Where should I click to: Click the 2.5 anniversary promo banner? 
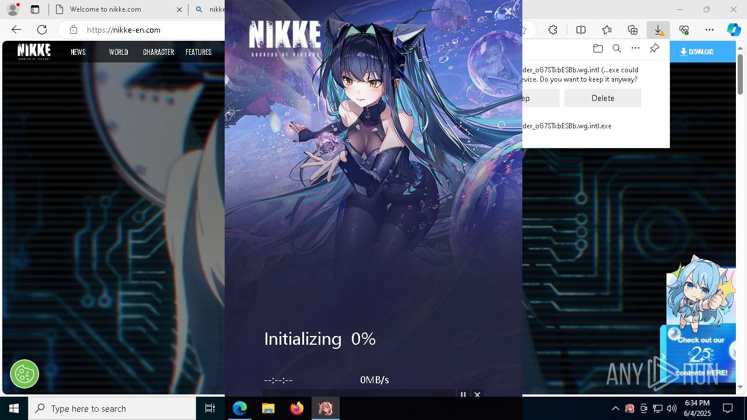tap(700, 354)
